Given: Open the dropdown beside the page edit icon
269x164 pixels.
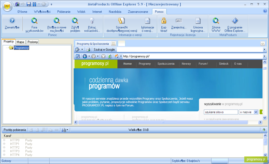Looking at the screenshot, I should pos(82,50).
